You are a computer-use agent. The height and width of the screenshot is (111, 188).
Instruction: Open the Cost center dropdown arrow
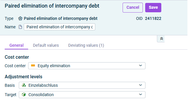(140, 65)
